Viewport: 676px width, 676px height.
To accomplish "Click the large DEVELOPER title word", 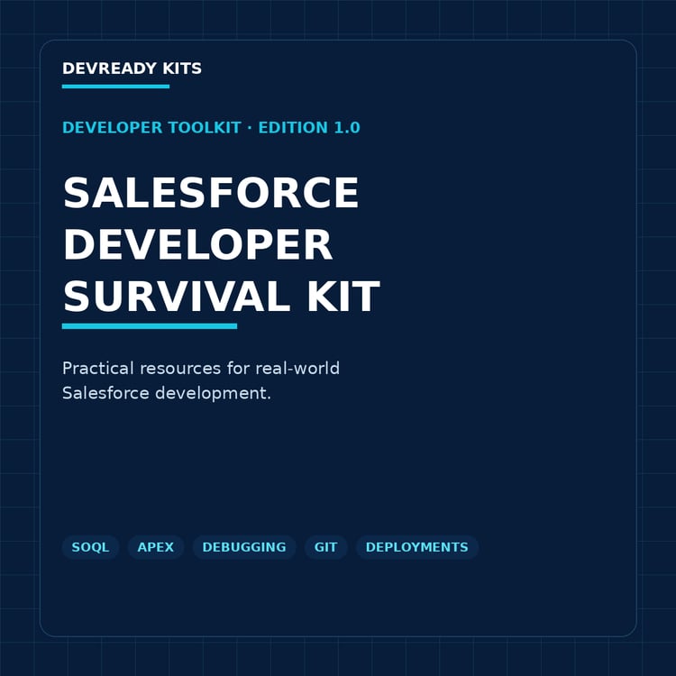I will click(x=198, y=244).
